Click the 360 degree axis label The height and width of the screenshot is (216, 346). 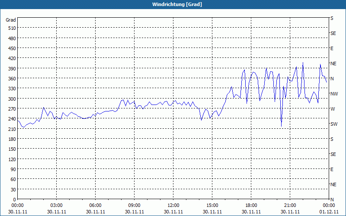pyautogui.click(x=13, y=79)
